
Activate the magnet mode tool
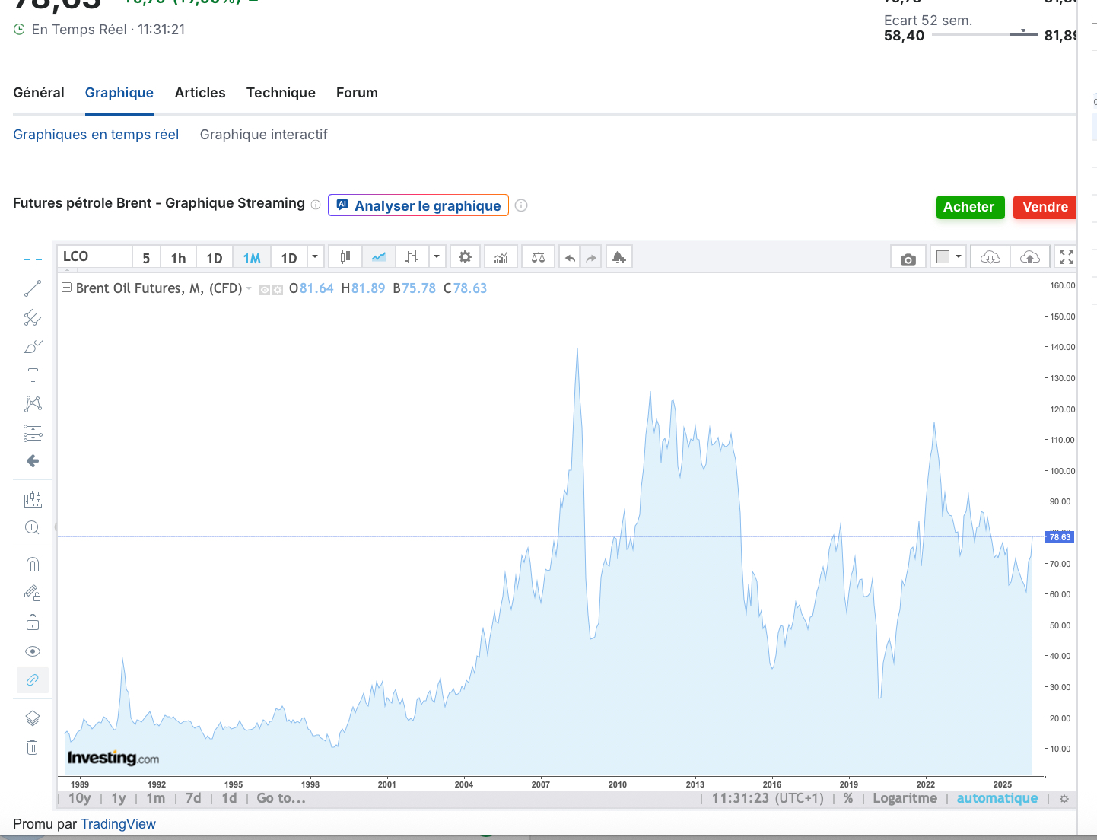[x=33, y=565]
